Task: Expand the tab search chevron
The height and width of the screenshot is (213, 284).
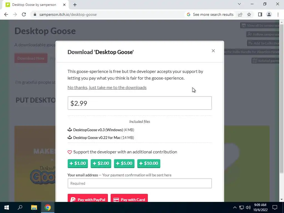Action: (x=239, y=4)
